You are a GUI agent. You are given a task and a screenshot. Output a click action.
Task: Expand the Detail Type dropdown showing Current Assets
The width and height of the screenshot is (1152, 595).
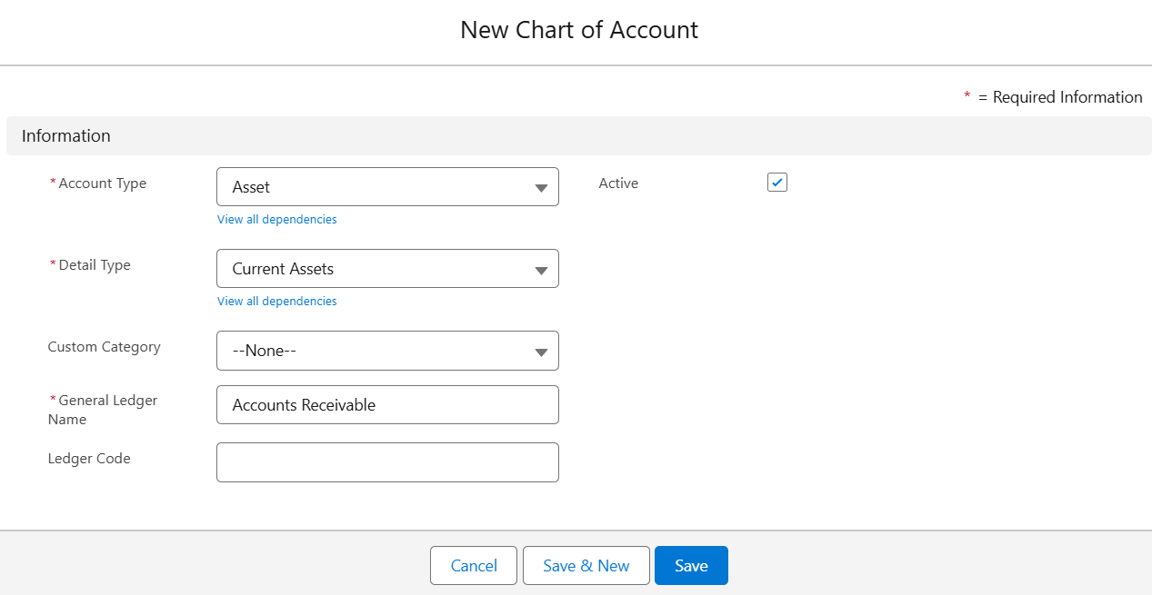(x=387, y=269)
